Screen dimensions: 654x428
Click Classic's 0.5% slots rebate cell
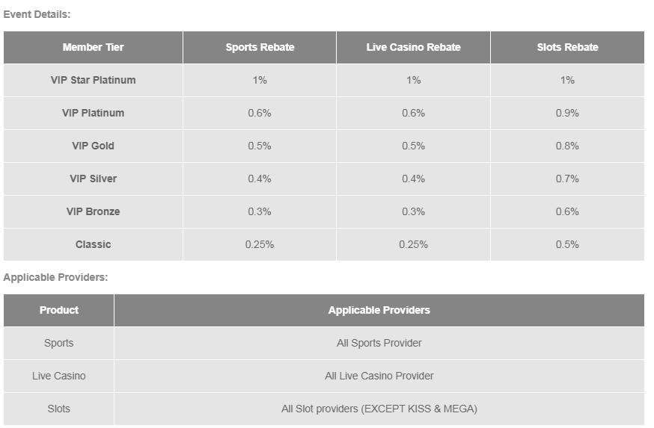(x=567, y=244)
